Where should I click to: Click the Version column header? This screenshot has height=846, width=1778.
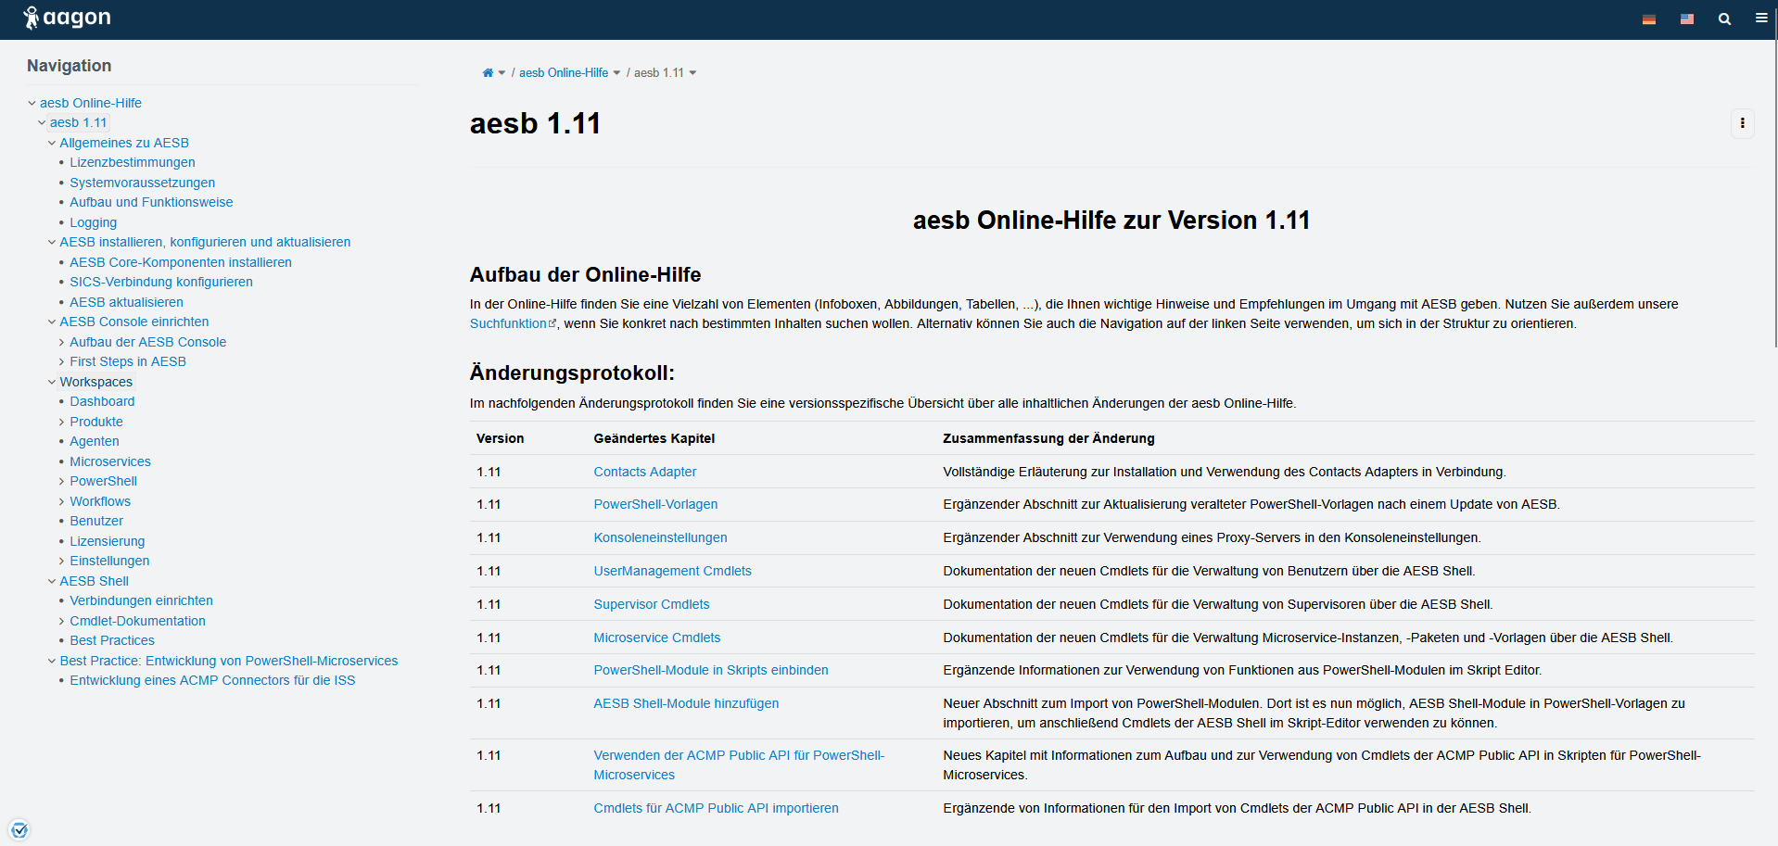(500, 438)
